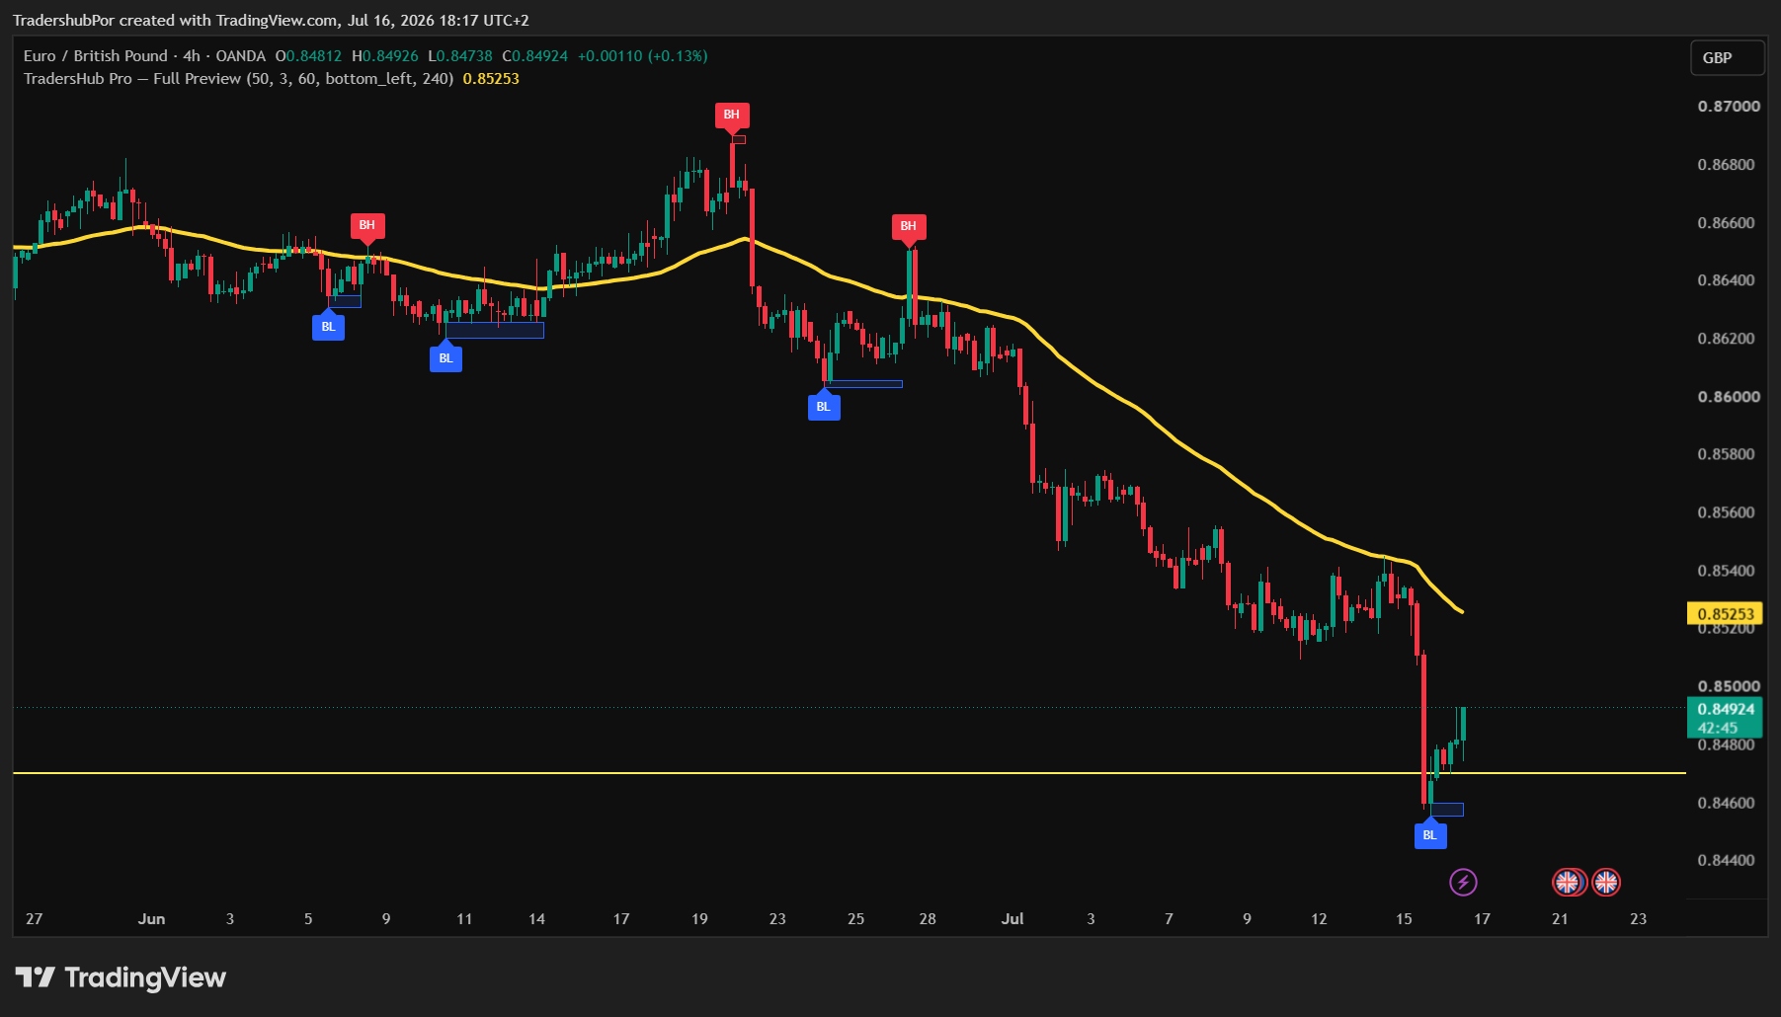The height and width of the screenshot is (1017, 1781).
Task: Open the TradersHub Pro — Full Preview indicator legend
Action: 238,79
